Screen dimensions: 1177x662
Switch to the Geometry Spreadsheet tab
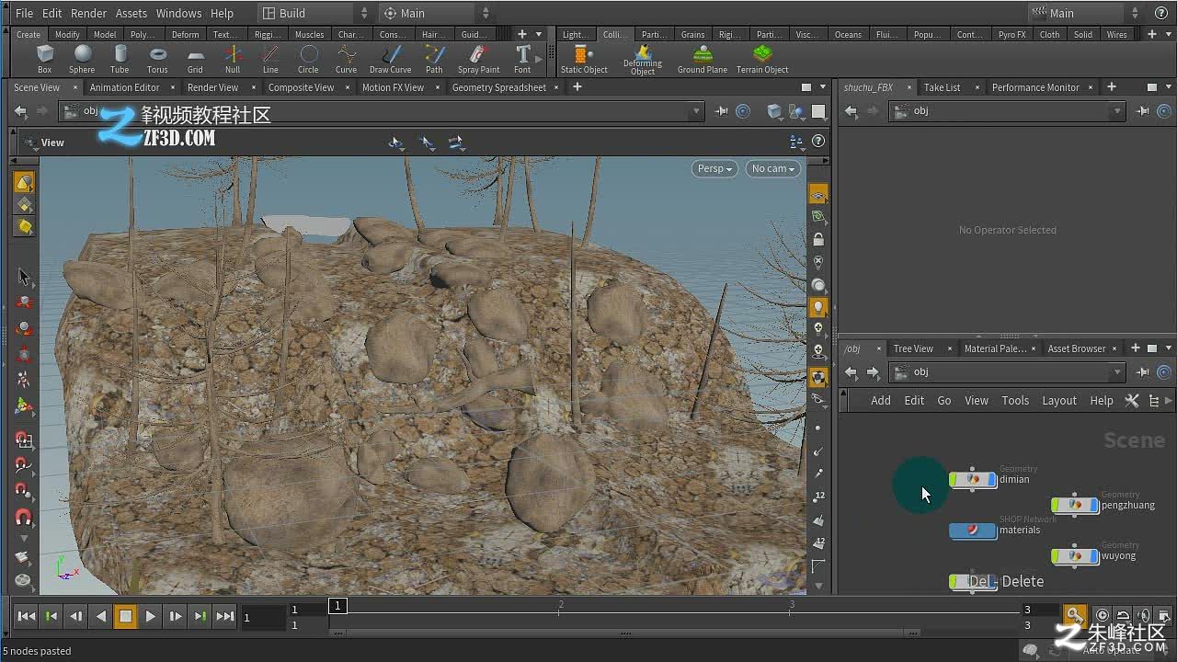pyautogui.click(x=498, y=87)
